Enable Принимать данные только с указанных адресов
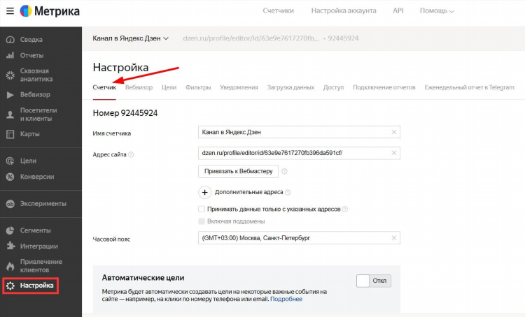 pos(201,209)
